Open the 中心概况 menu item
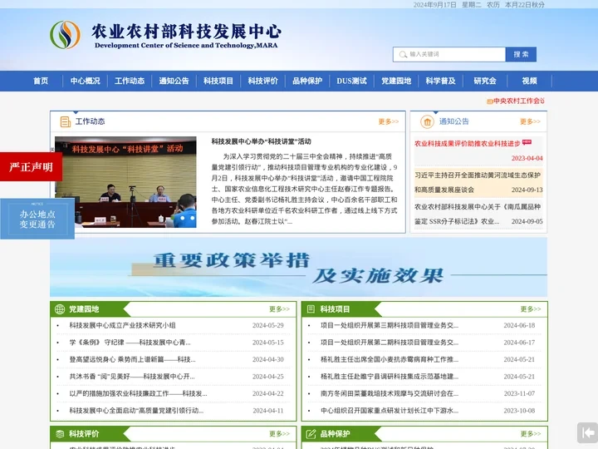 pos(85,81)
